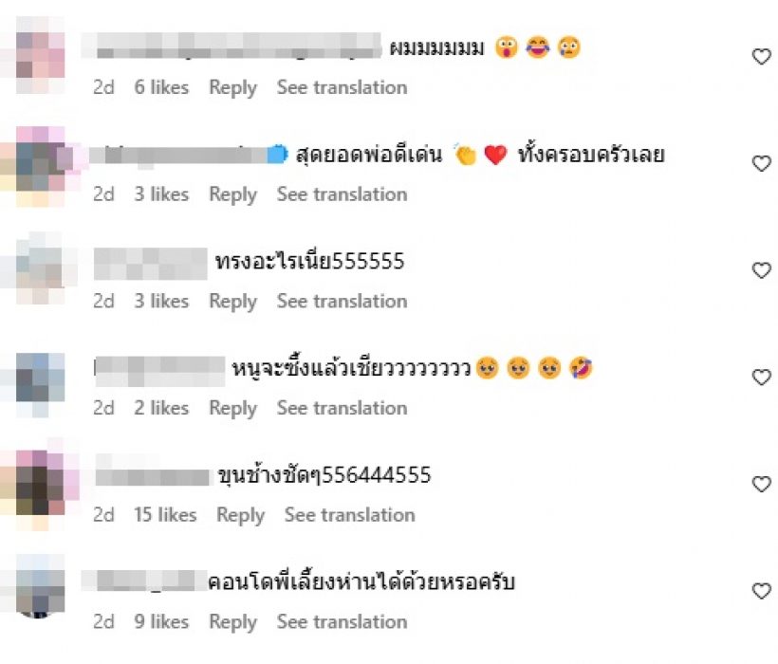Reply to the comment with 6 likes
The width and height of the screenshot is (778, 664).
point(232,88)
